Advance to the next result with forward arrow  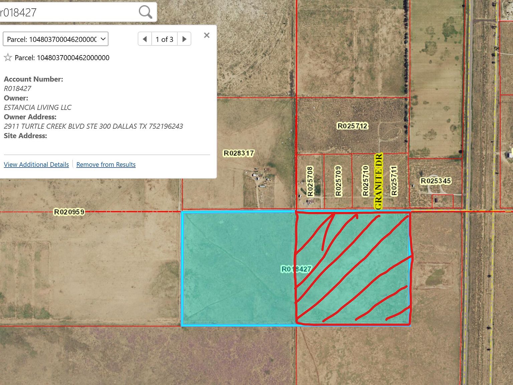pyautogui.click(x=184, y=38)
